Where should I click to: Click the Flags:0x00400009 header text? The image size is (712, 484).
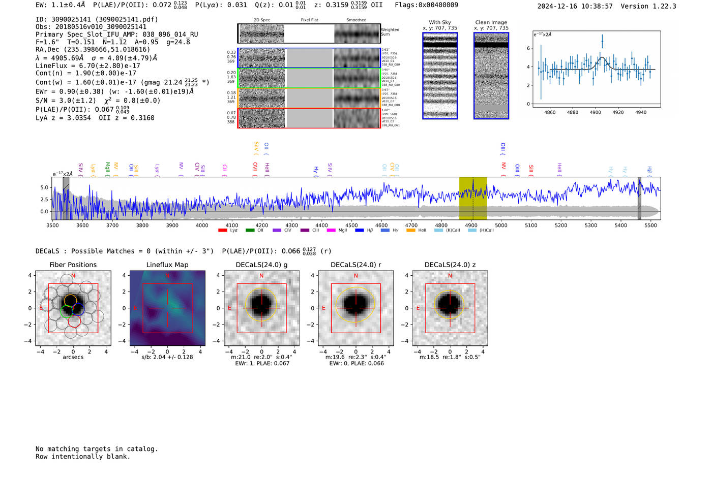(426, 5)
